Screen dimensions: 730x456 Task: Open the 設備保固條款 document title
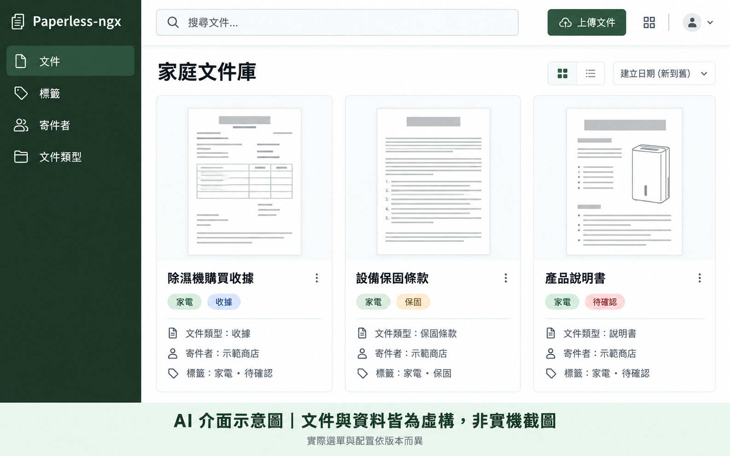click(393, 278)
